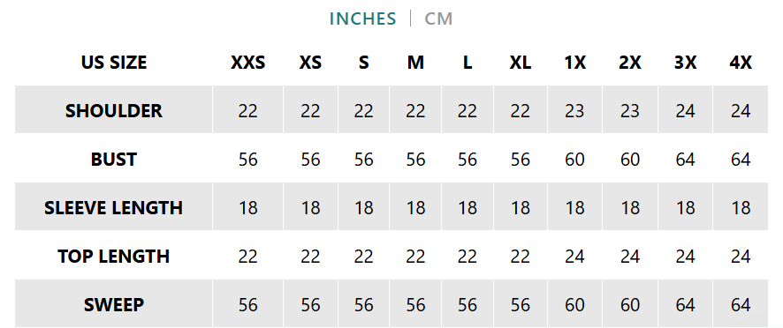
Task: Click the 2X size column header
Action: [630, 63]
